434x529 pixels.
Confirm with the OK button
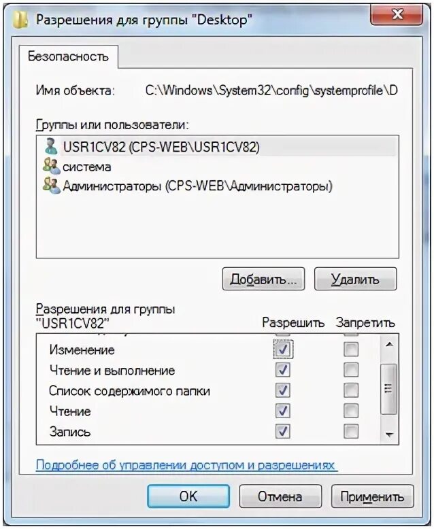point(187,496)
